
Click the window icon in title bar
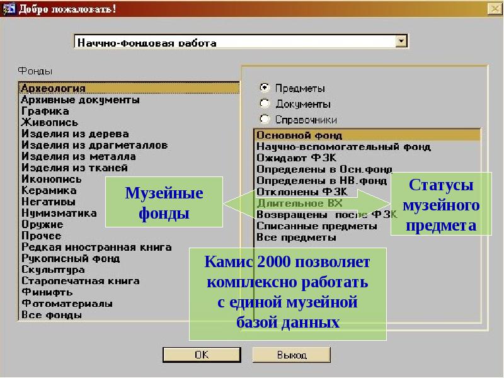click(8, 9)
